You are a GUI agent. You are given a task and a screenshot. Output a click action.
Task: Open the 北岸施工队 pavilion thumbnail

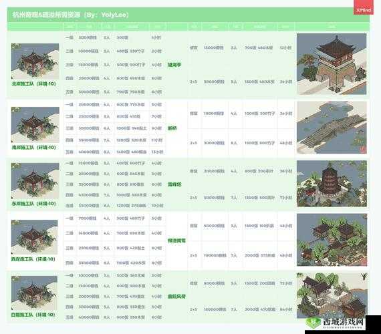pyautogui.click(x=35, y=61)
